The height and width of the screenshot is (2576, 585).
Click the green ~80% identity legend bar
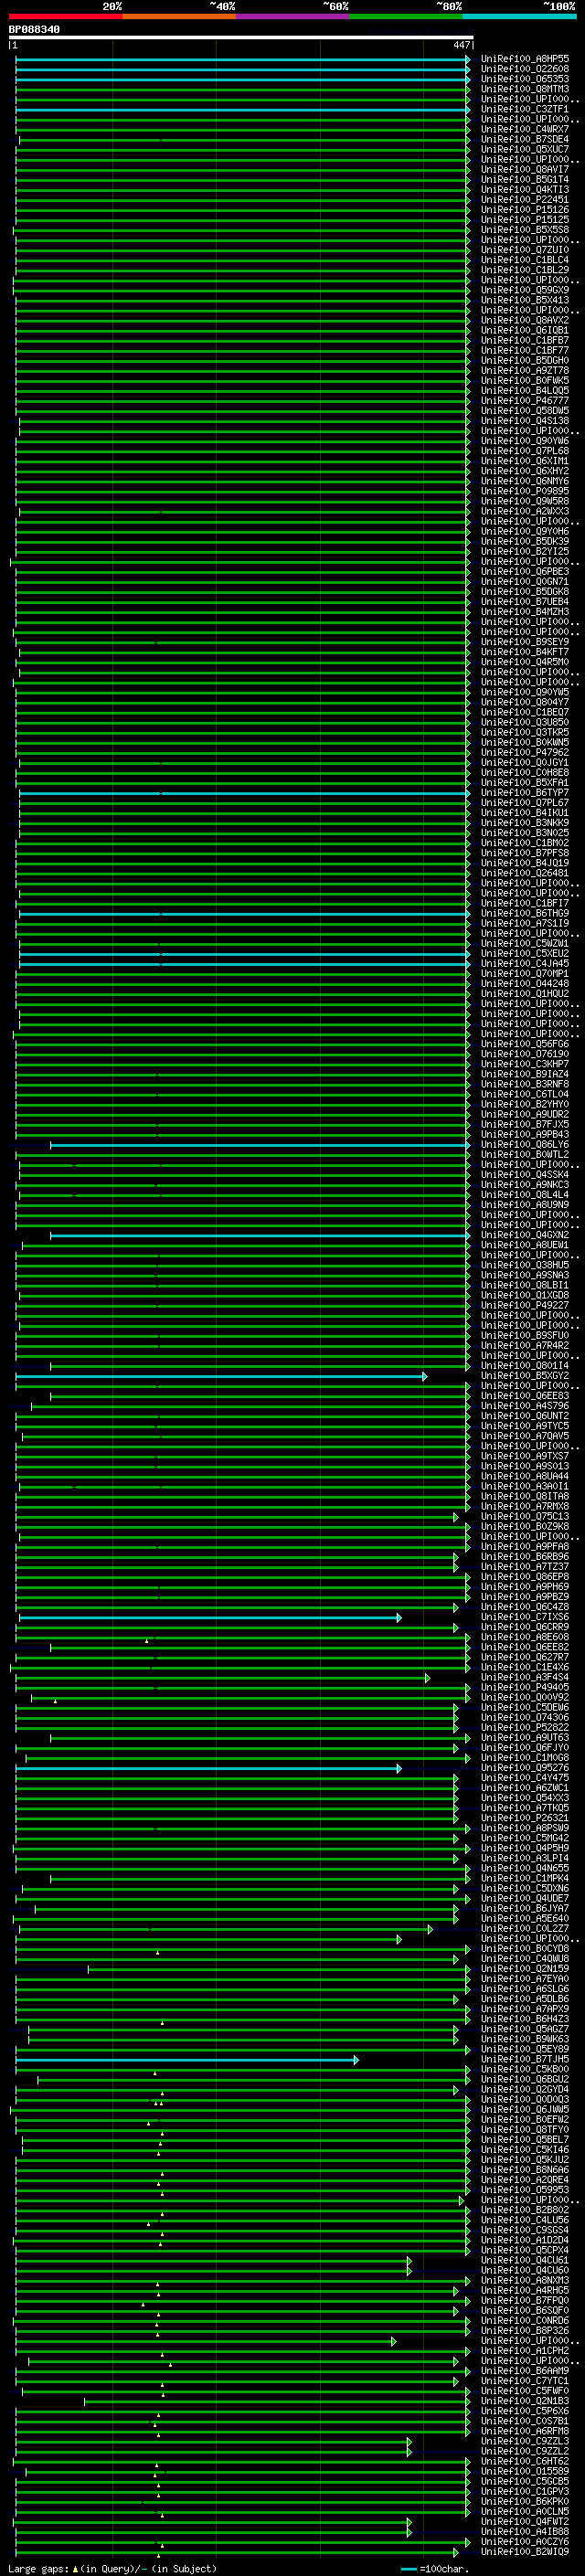[x=406, y=17]
